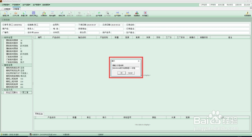The image size is (252, 137).
Task: Open the dropdown arrow next to 生产数据
Action: [112, 14]
